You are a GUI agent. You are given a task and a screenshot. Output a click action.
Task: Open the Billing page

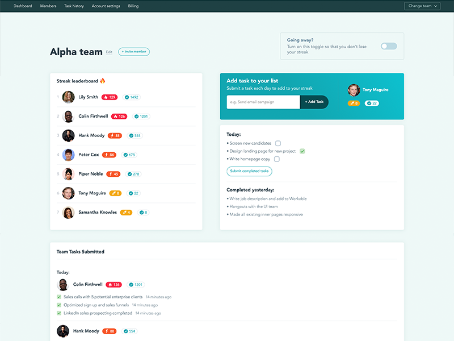[133, 6]
